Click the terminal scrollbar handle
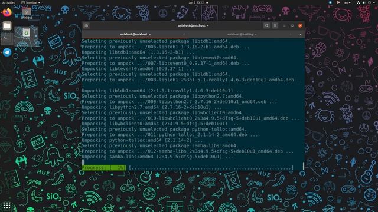The height and width of the screenshot is (212, 378). point(303,166)
